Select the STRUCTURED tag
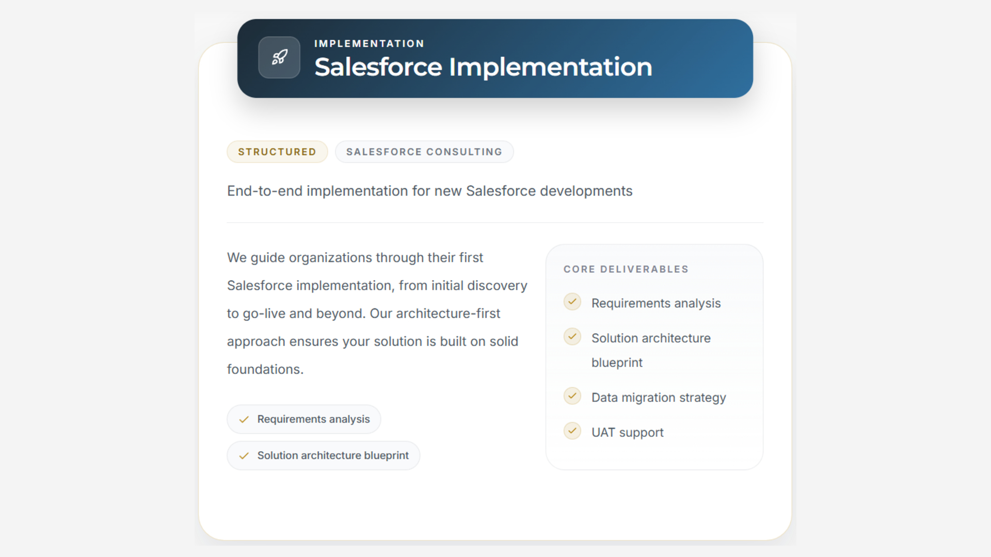This screenshot has width=991, height=557. (277, 152)
